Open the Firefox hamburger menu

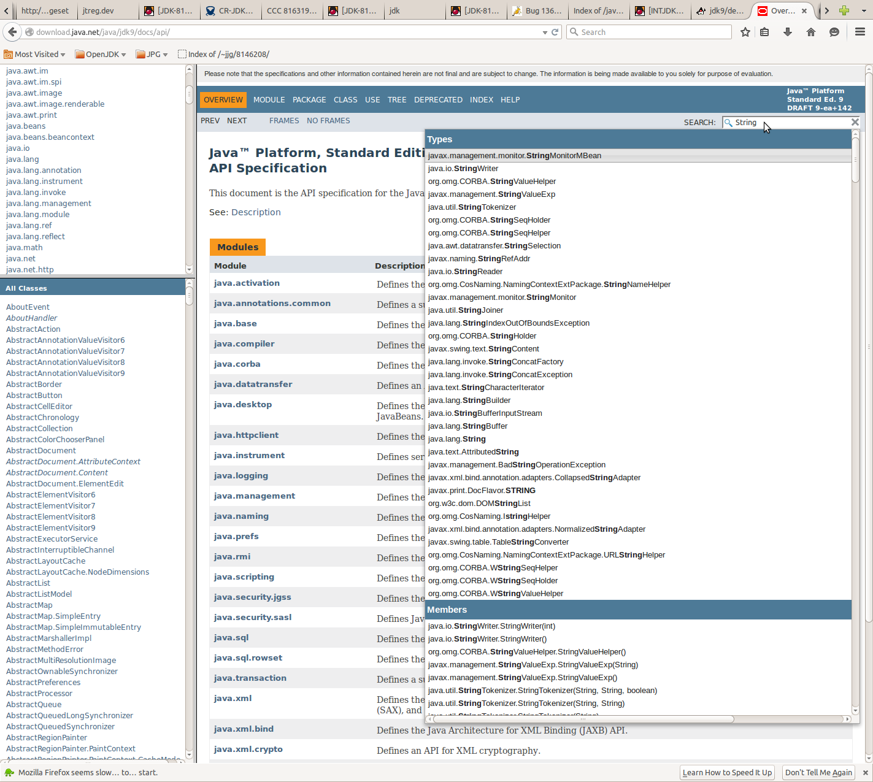860,32
